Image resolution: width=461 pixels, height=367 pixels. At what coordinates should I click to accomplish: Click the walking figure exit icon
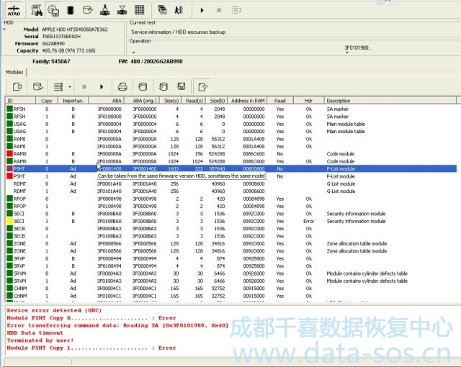click(x=179, y=10)
